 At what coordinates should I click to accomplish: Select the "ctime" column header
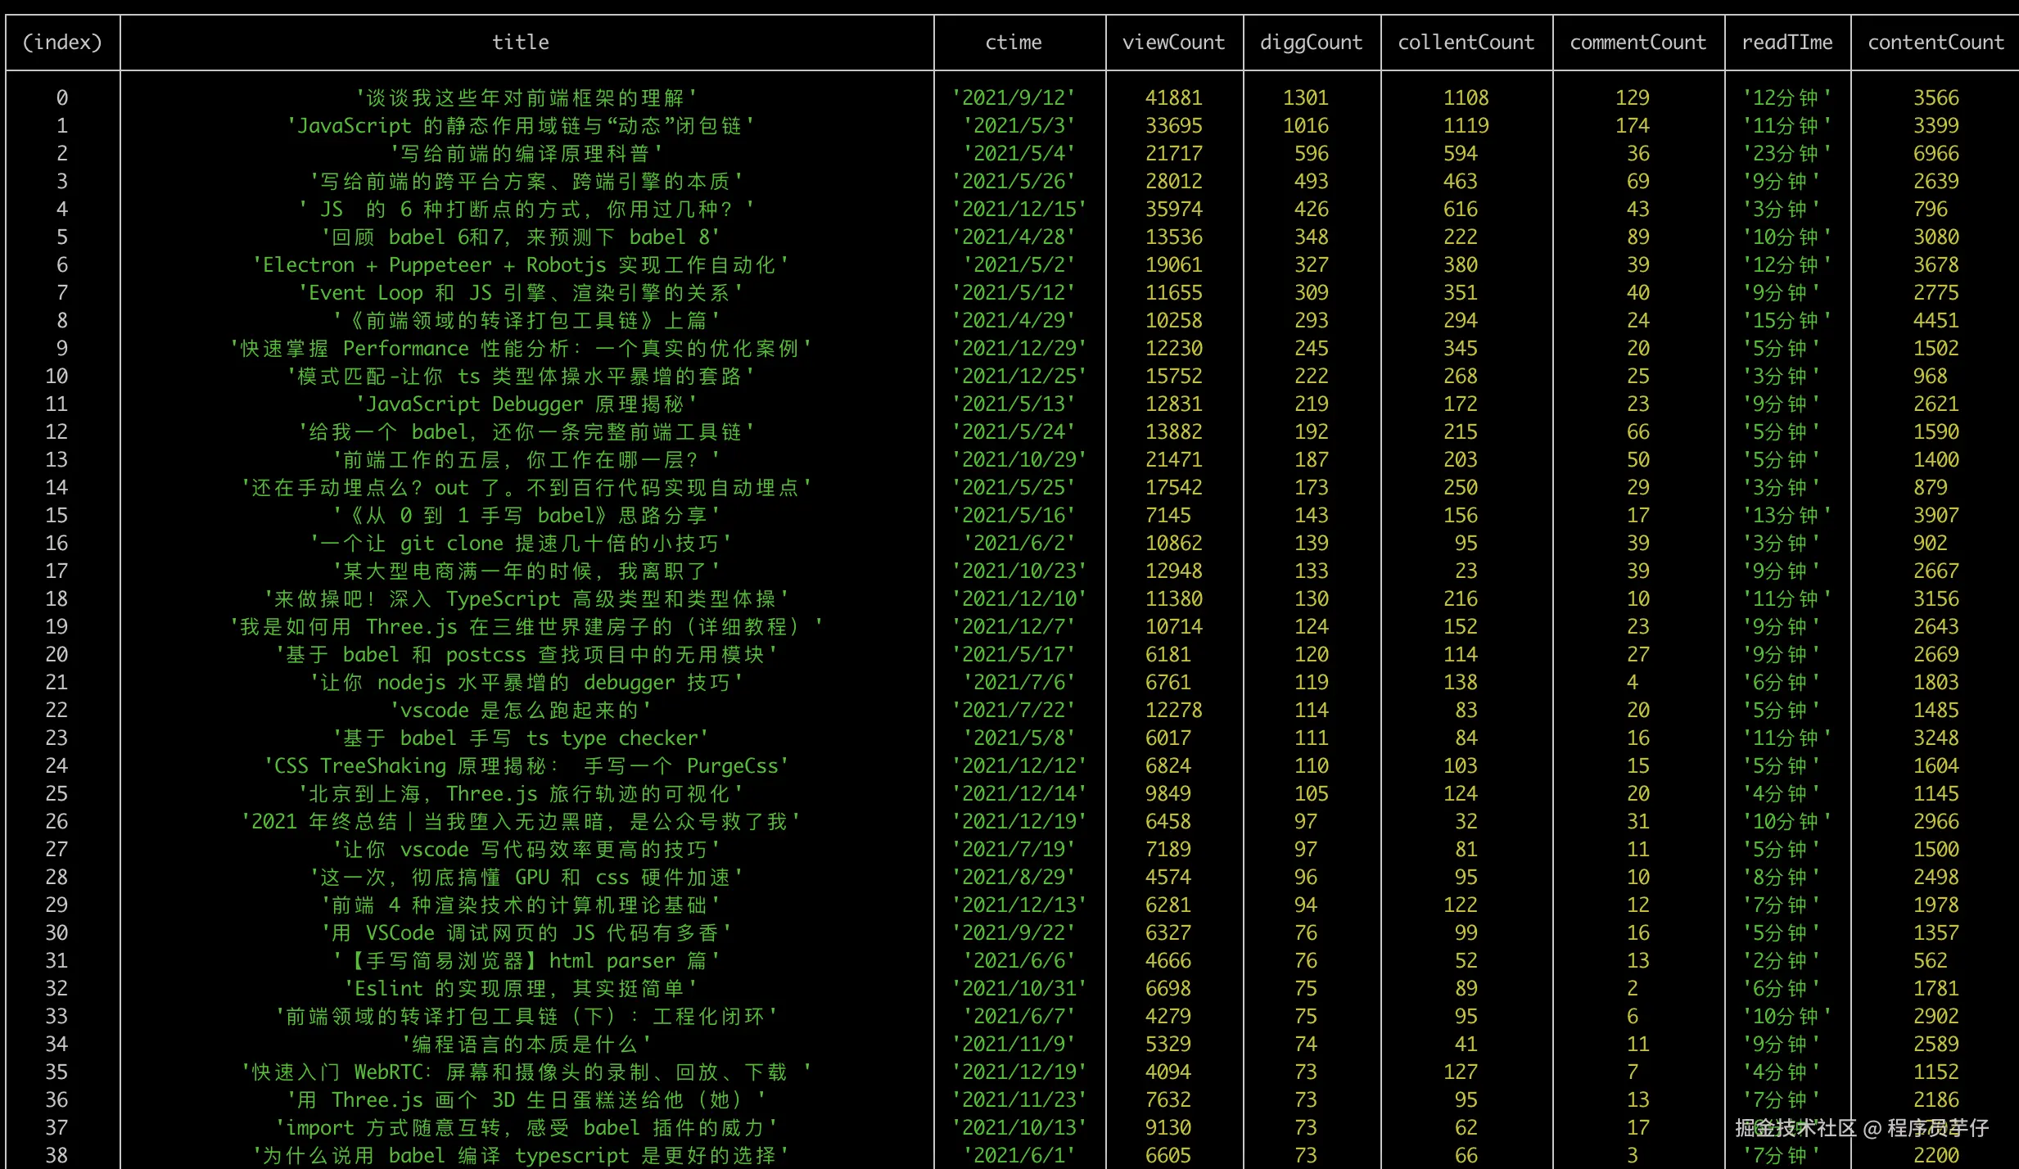[x=1014, y=43]
